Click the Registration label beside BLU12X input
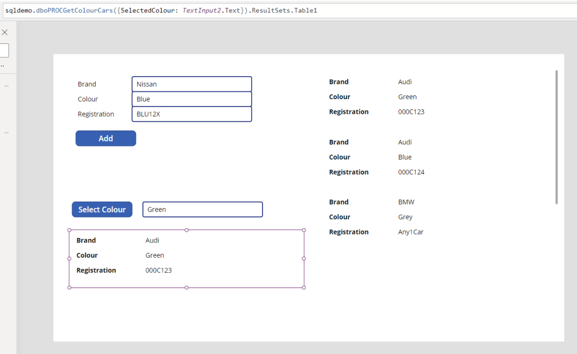Screen dimensions: 577x354 pyautogui.click(x=96, y=114)
